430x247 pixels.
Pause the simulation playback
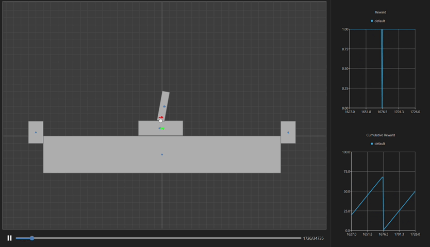9,238
